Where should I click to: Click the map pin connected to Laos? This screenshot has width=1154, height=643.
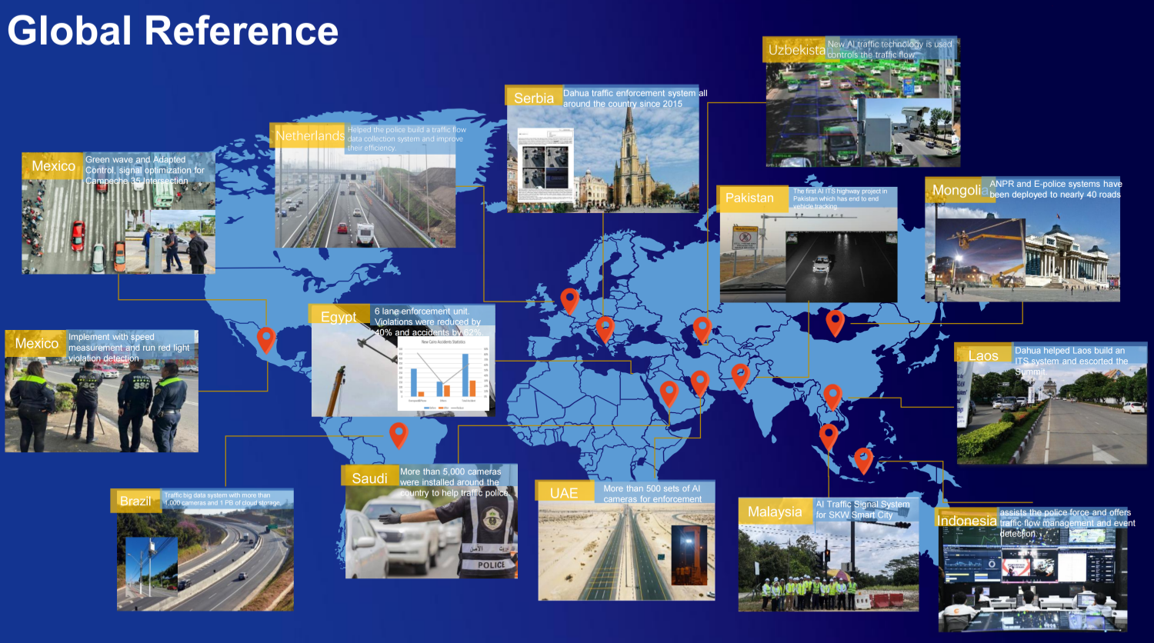pyautogui.click(x=832, y=397)
